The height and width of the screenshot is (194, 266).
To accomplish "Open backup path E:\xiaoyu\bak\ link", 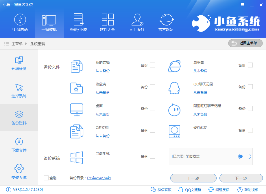I will 99,178.
